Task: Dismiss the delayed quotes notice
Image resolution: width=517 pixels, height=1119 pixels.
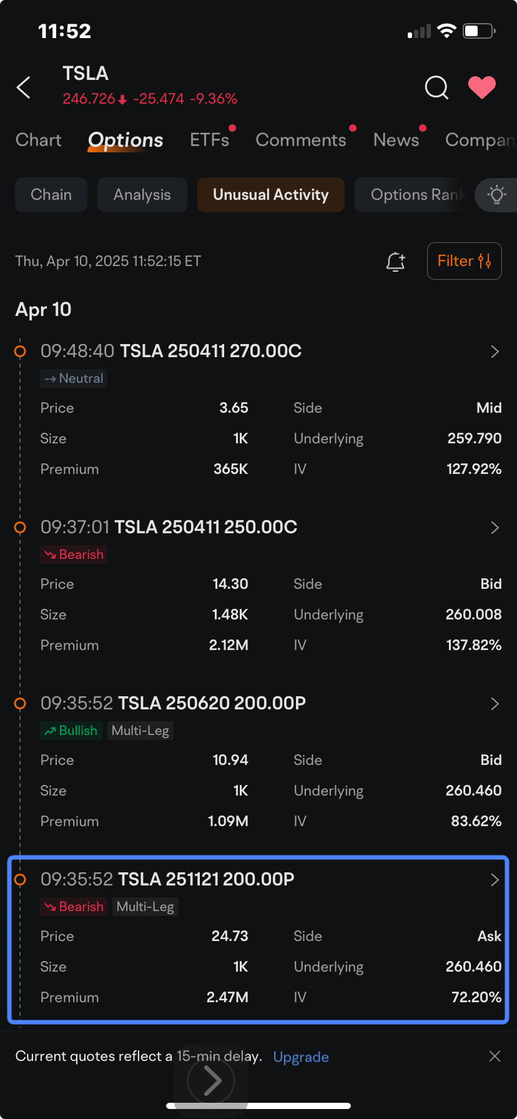Action: 495,1056
